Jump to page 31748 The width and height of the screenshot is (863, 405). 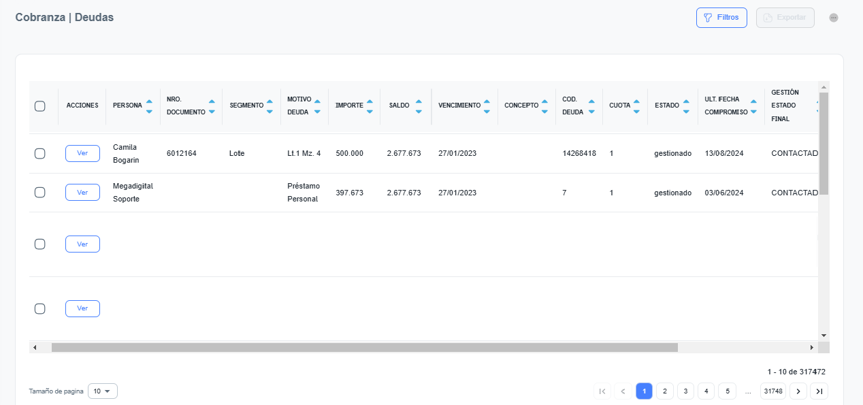coord(773,391)
